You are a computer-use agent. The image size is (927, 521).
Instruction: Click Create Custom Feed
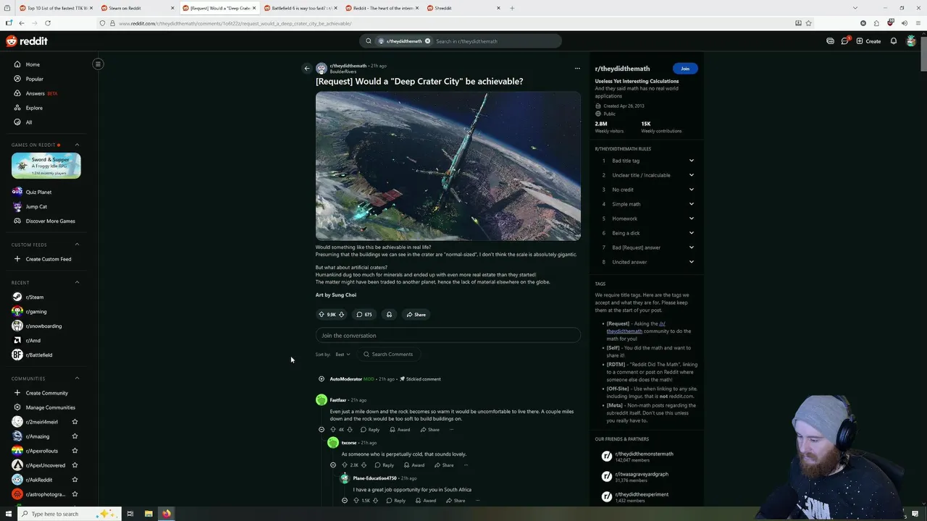pos(48,259)
